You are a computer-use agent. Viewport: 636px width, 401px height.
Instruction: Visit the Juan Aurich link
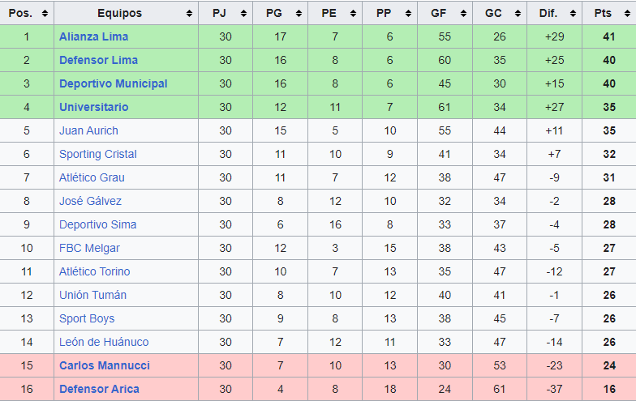click(x=89, y=130)
